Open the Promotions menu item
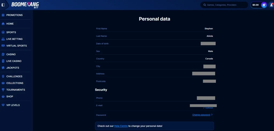 click(x=14, y=15)
